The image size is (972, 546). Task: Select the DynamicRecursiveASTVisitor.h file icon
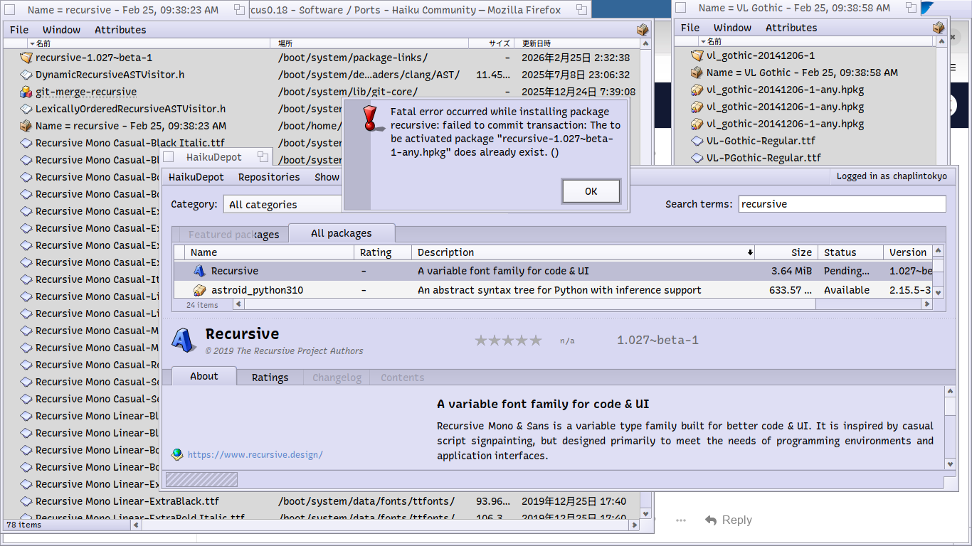[x=26, y=75]
